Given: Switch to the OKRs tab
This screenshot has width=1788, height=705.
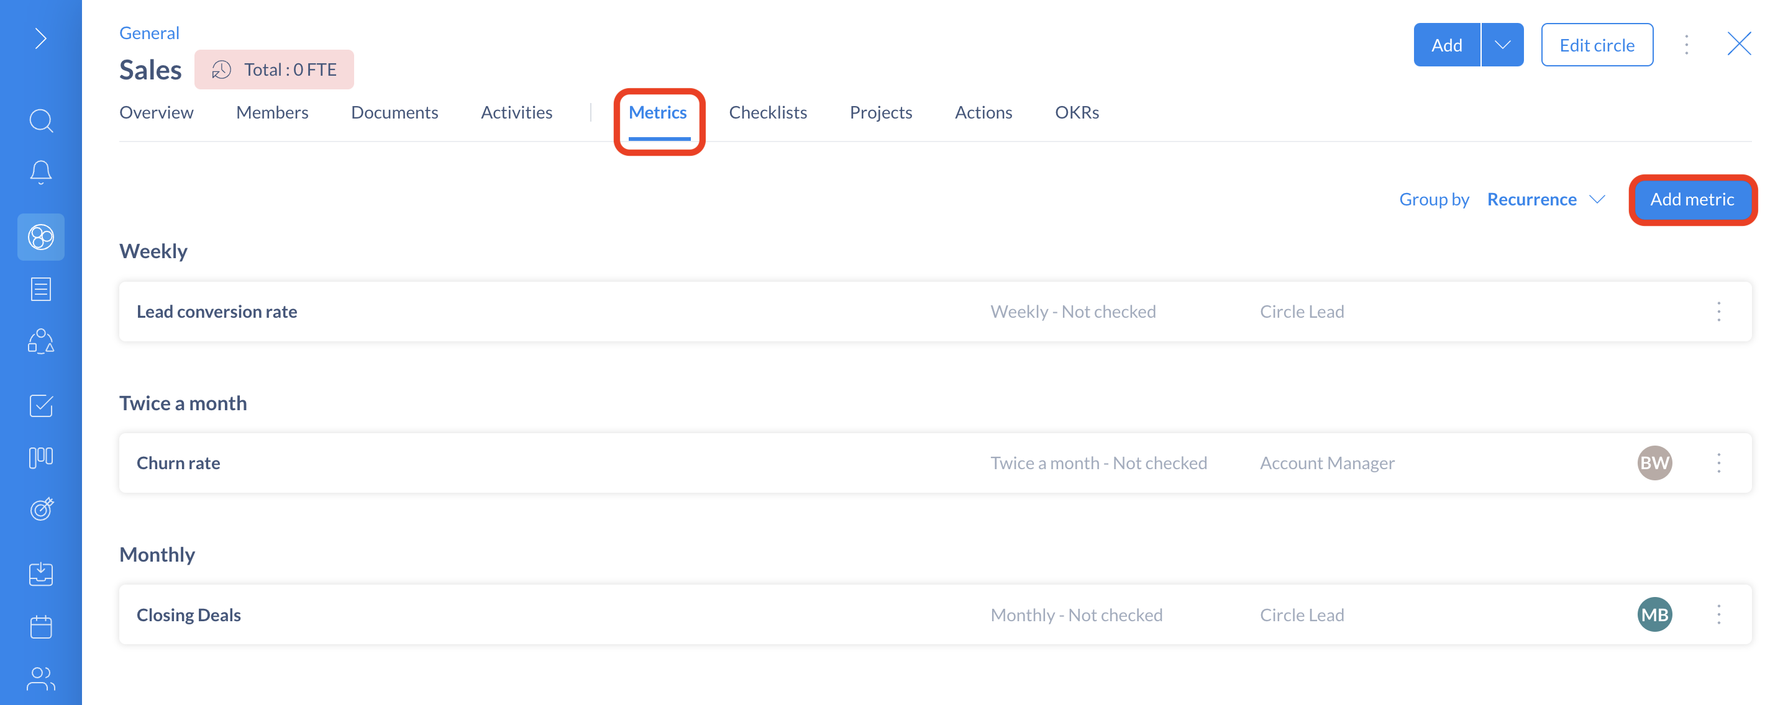Looking at the screenshot, I should [x=1077, y=112].
